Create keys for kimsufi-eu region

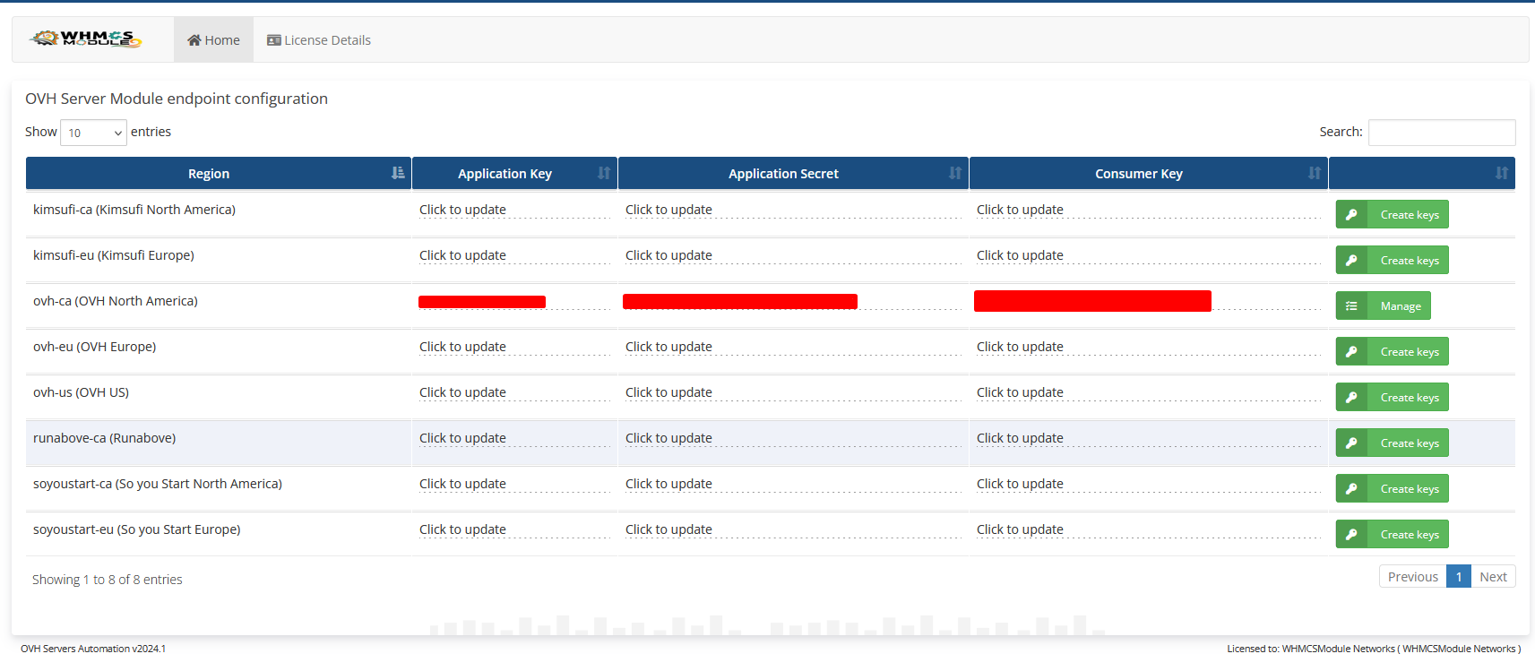pos(1393,260)
